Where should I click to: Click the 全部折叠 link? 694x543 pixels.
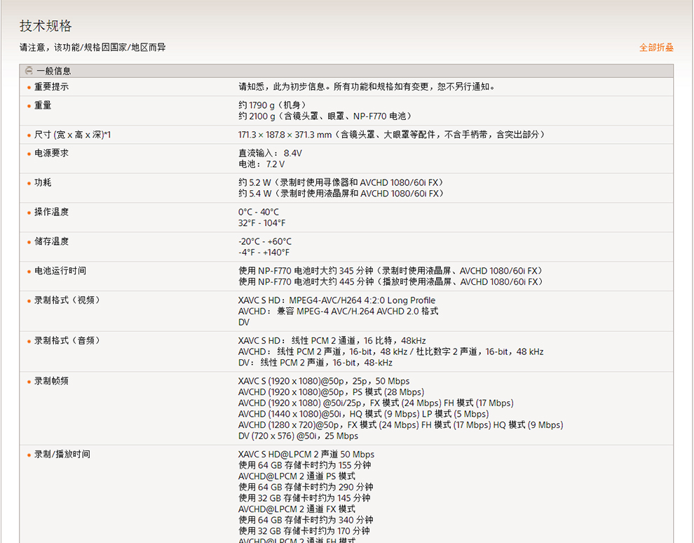(656, 48)
